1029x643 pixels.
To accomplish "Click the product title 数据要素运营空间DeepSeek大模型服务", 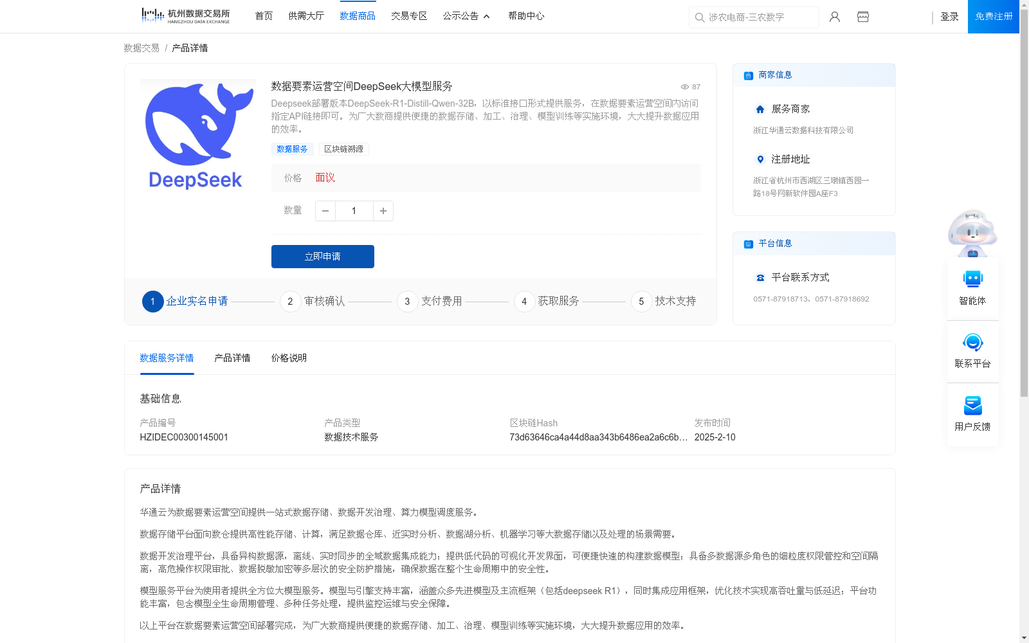I will 361,87.
